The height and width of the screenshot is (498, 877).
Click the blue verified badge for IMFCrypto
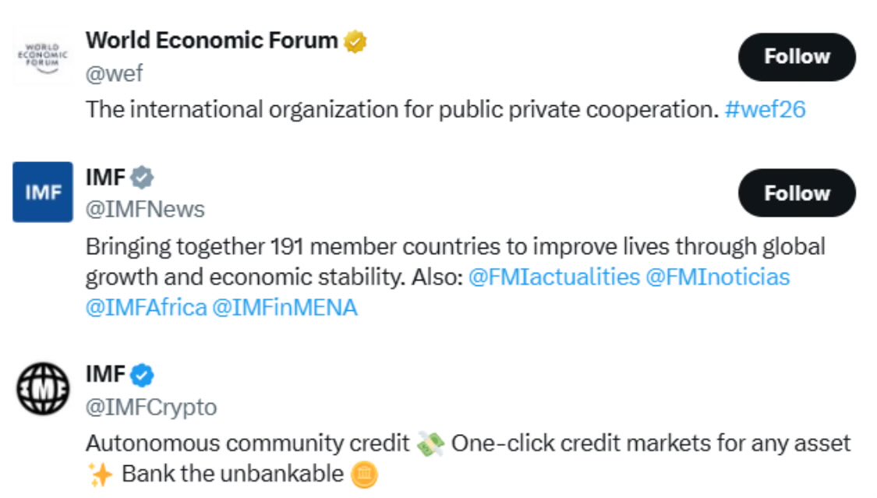(x=142, y=375)
